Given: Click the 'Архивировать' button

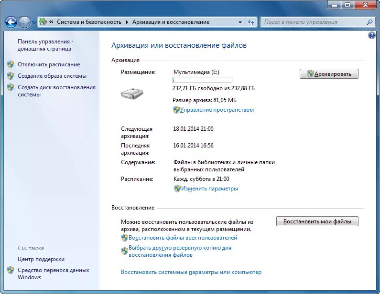Looking at the screenshot, I should (x=329, y=74).
